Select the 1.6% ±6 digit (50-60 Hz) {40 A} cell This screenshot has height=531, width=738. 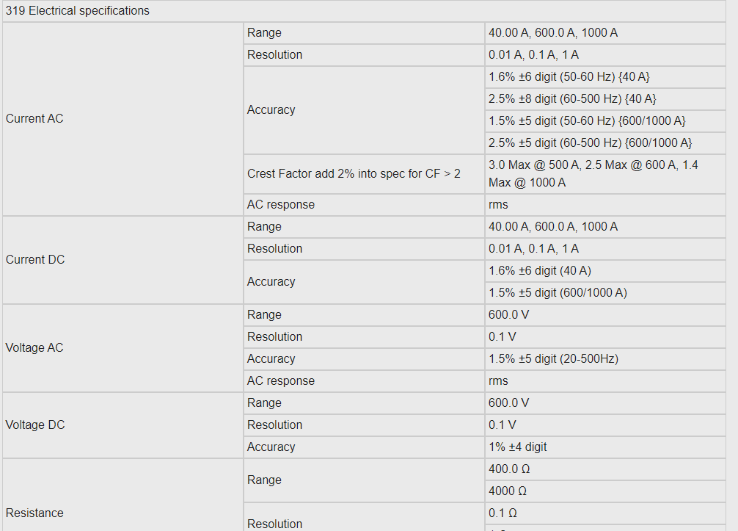[x=605, y=77]
